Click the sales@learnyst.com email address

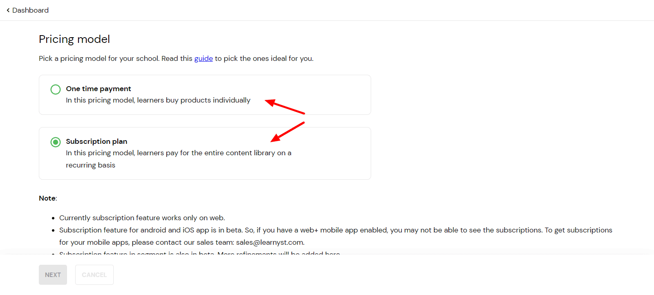(x=270, y=242)
